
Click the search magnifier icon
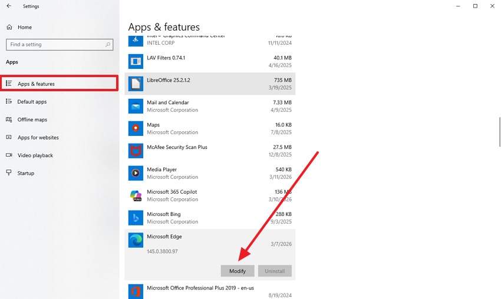(x=108, y=45)
